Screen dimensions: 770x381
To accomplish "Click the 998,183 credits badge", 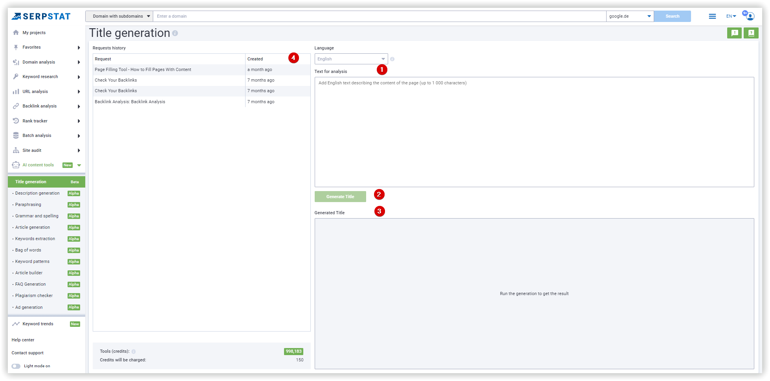I will 293,352.
